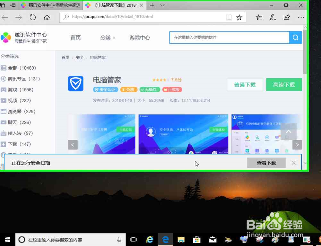
Task: Click 游戏中心 in the navigation menu
Action: click(x=139, y=38)
